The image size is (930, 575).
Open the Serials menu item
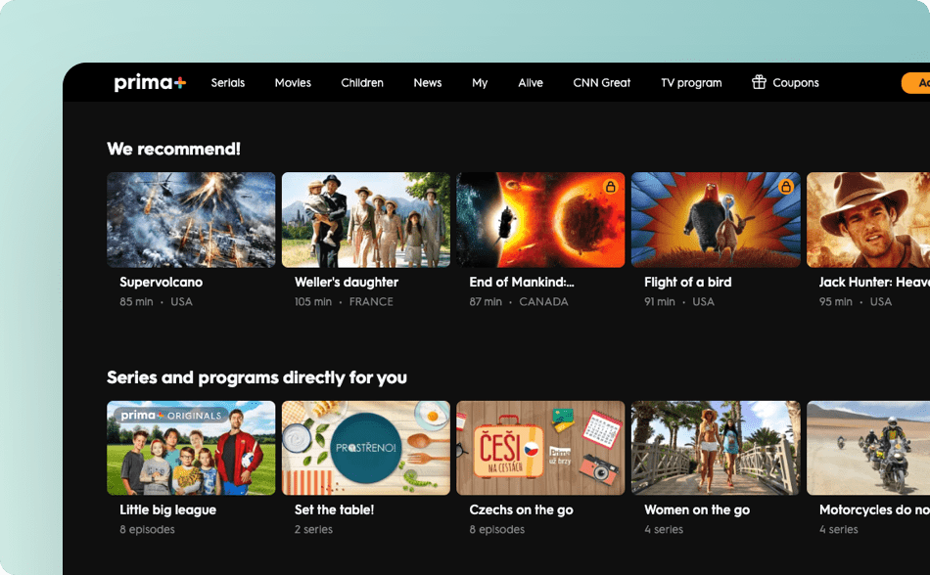pos(228,83)
